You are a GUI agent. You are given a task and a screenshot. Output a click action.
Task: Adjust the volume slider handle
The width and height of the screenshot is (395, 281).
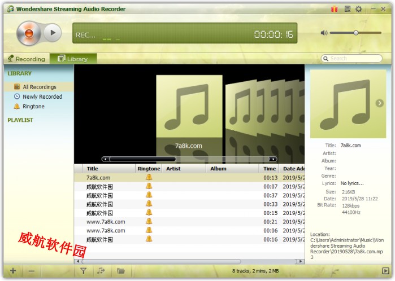click(x=355, y=33)
